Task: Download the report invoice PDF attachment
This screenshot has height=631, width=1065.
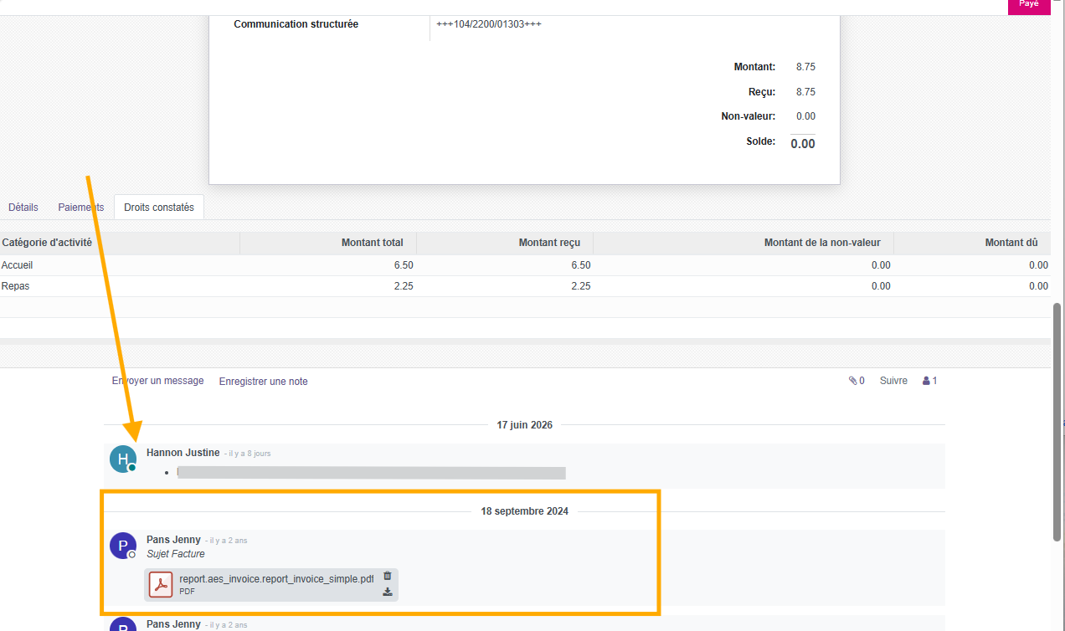Action: pyautogui.click(x=387, y=592)
